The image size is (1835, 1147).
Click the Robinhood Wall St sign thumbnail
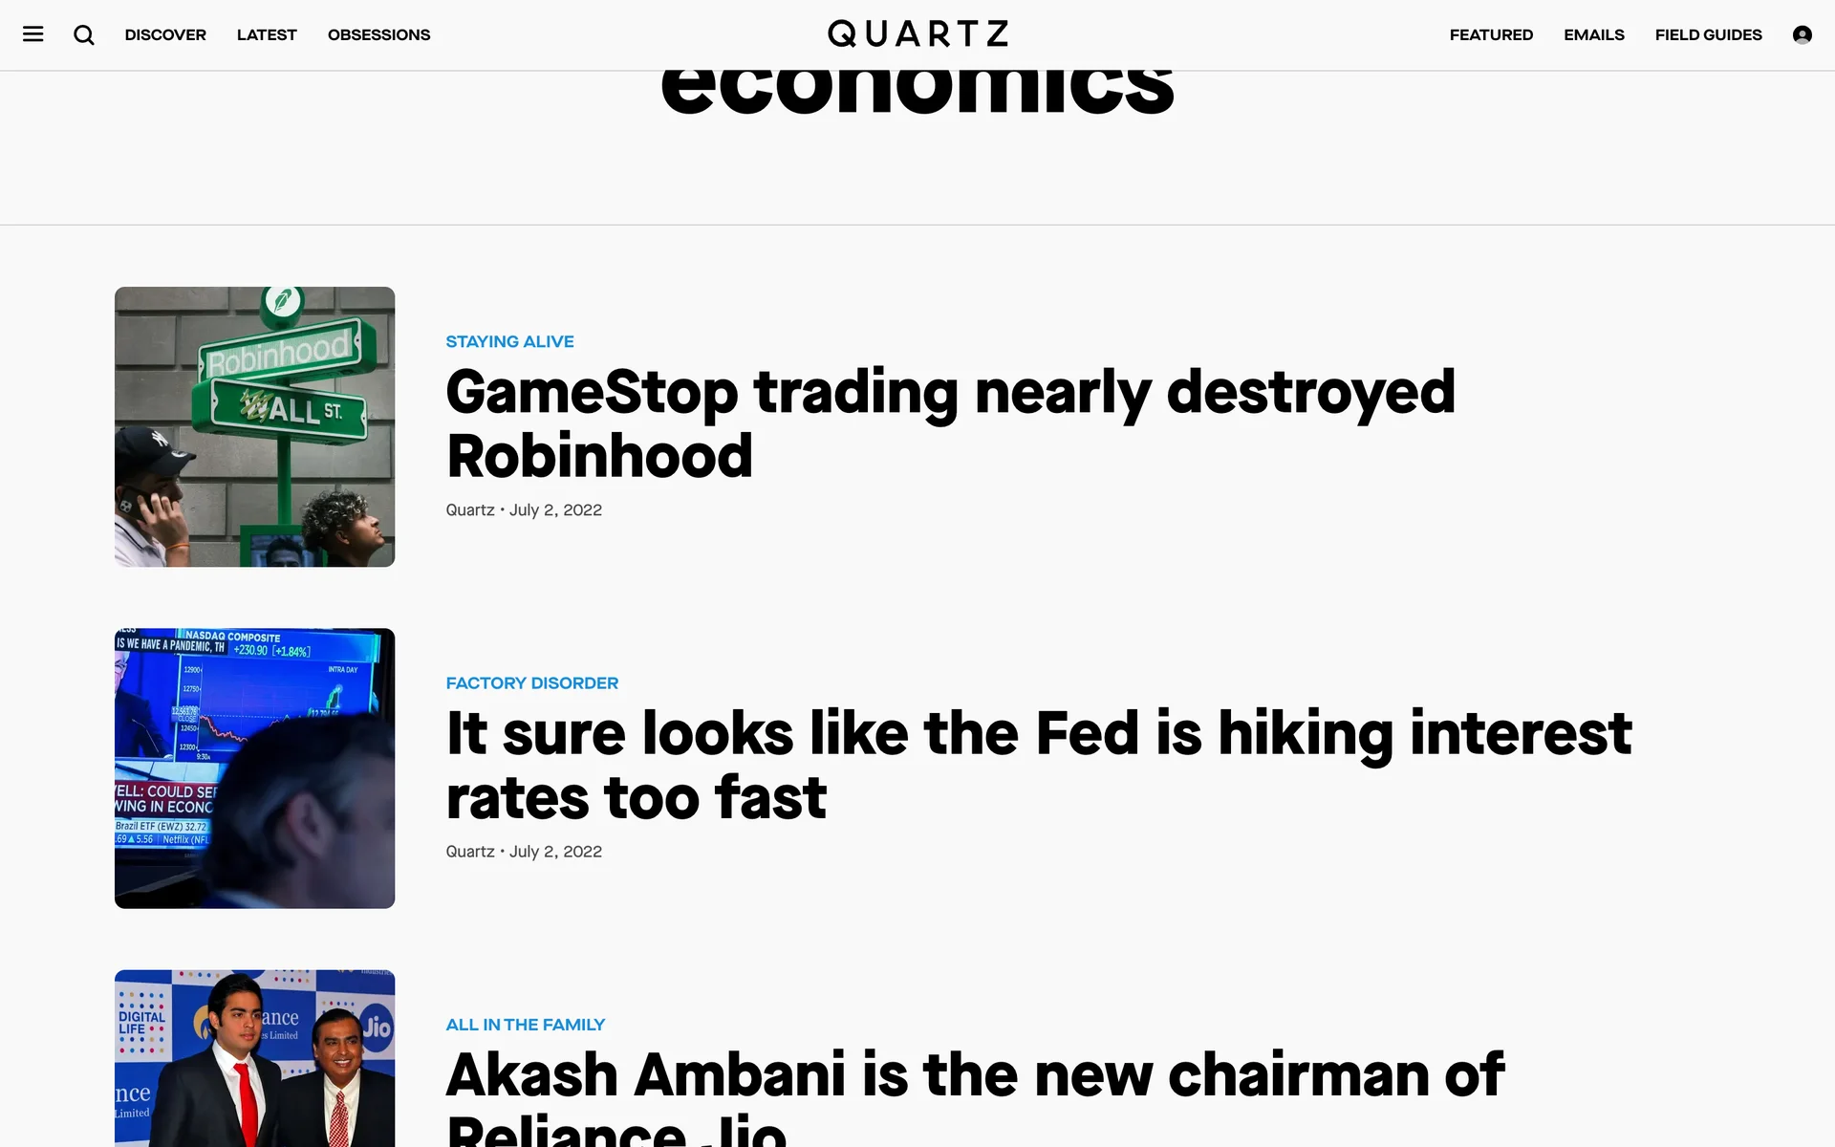pos(254,426)
